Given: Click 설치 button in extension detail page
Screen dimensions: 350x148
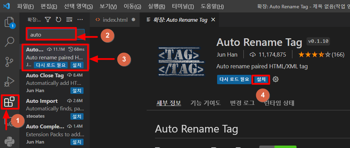Looking at the screenshot, I should 261,79.
